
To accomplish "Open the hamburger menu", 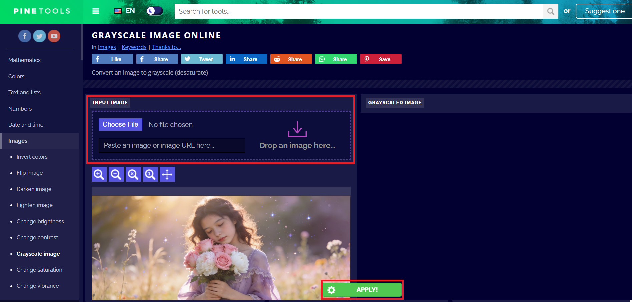I will coord(96,11).
